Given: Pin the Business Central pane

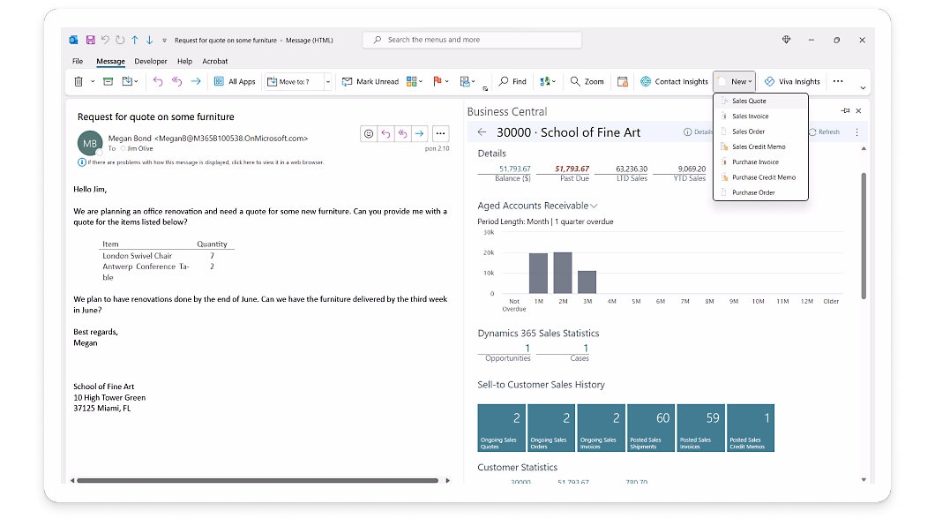Looking at the screenshot, I should (845, 111).
